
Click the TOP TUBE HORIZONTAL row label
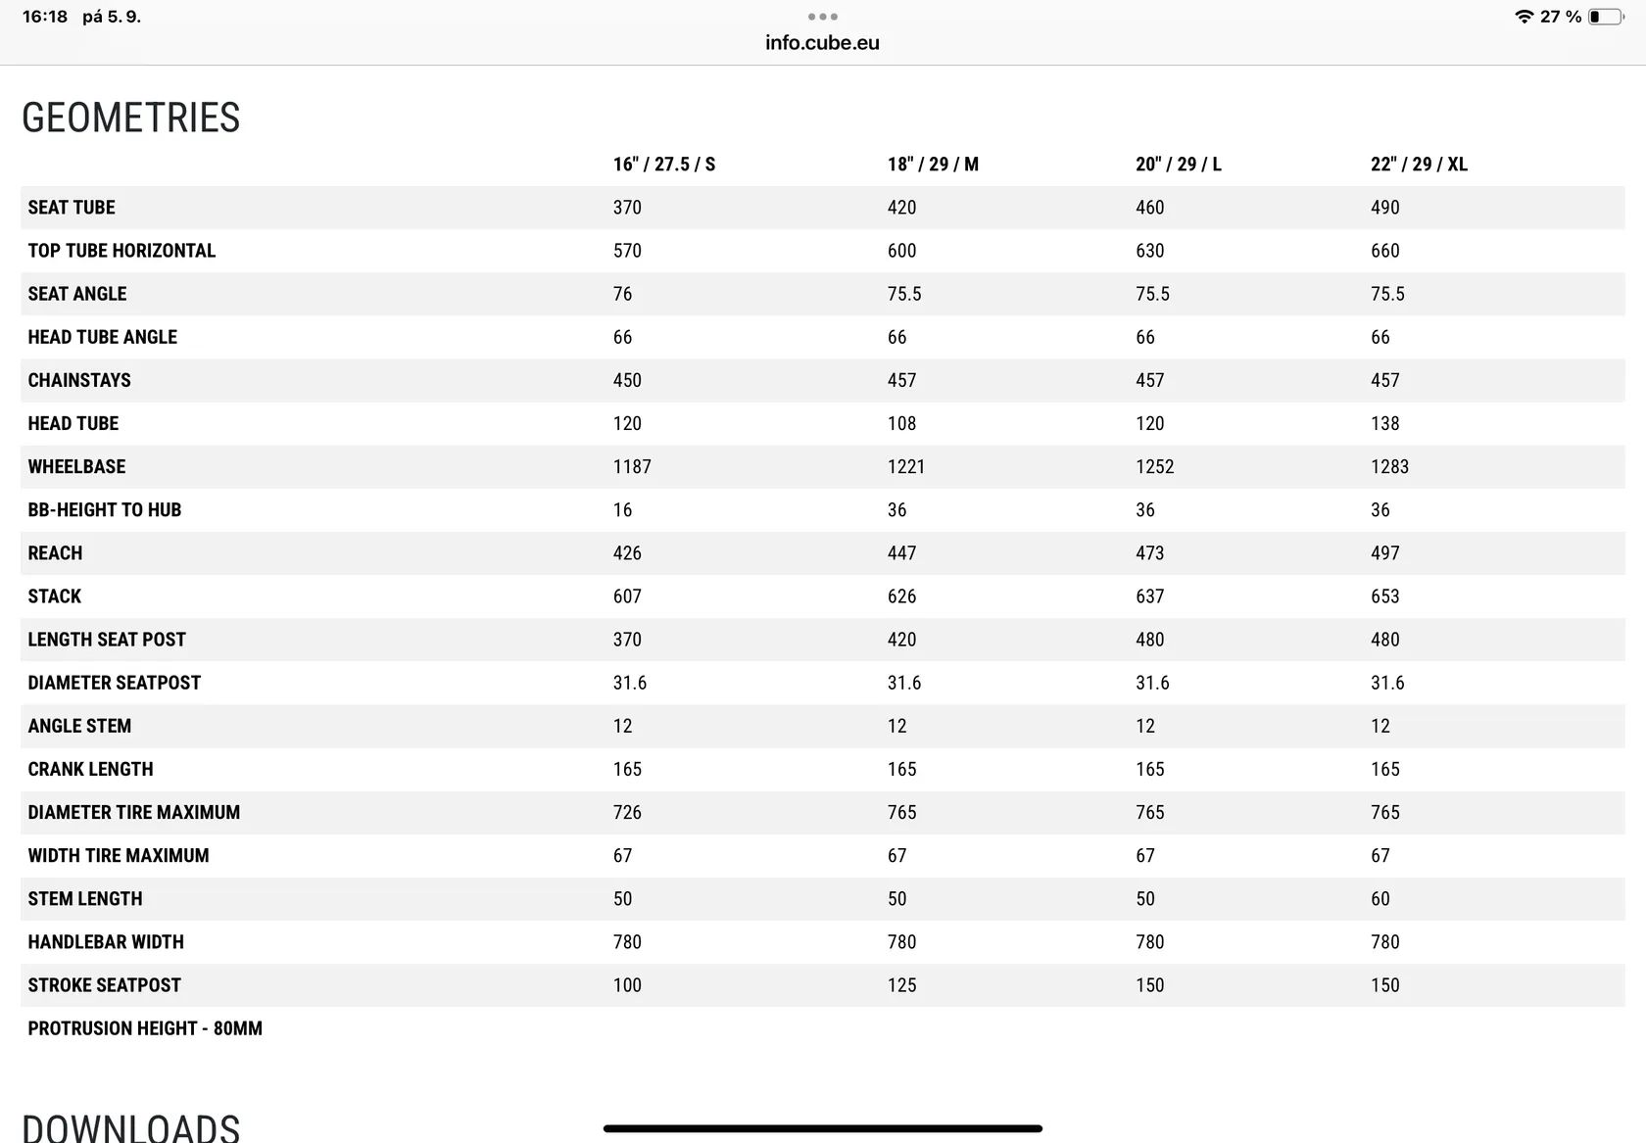point(121,251)
